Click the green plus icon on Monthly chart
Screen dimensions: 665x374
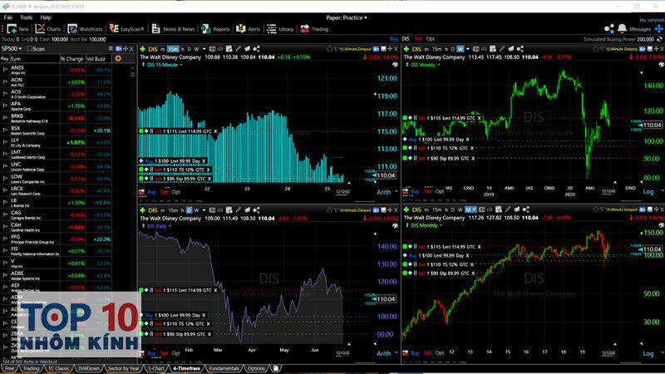(x=406, y=209)
